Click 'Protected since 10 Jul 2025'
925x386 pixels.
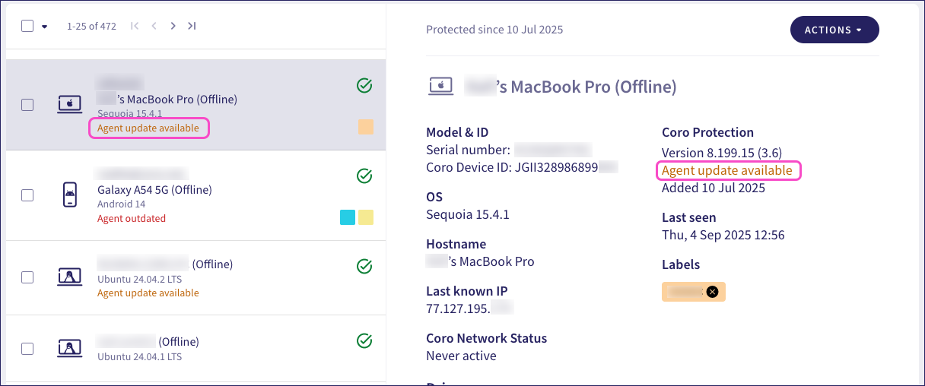tap(494, 30)
